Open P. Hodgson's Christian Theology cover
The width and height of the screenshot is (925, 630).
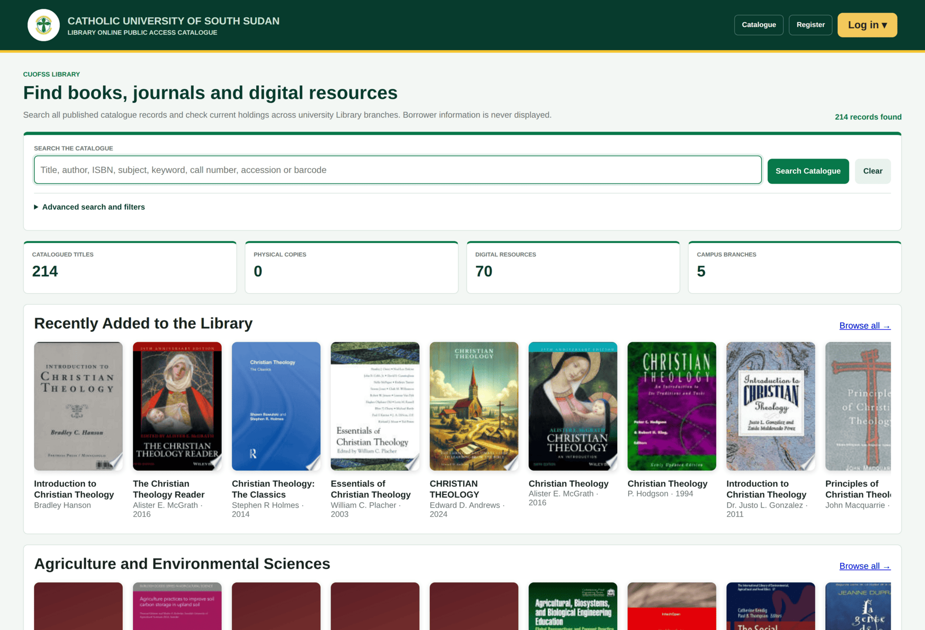[x=672, y=406]
